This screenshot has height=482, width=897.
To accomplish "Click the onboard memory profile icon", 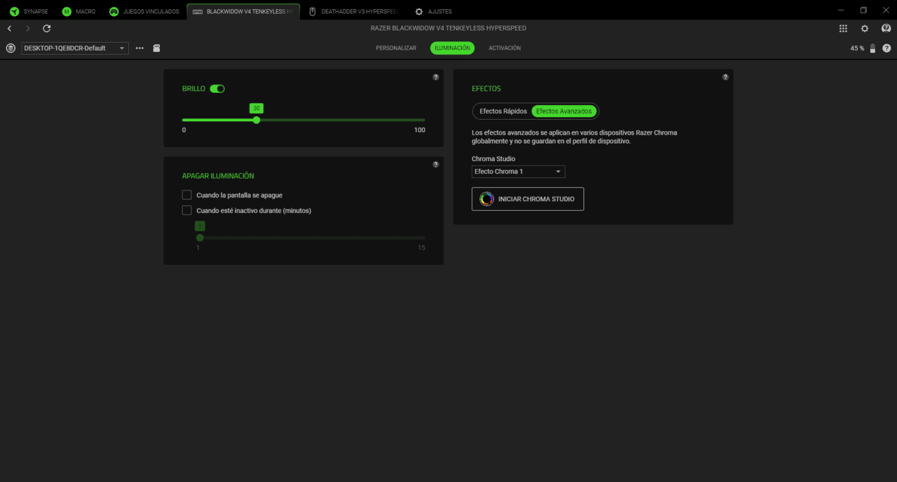I will 156,48.
